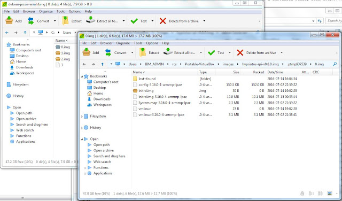Click Delete from archive X in front window
Screen dimensions: 342x201
(x=240, y=52)
